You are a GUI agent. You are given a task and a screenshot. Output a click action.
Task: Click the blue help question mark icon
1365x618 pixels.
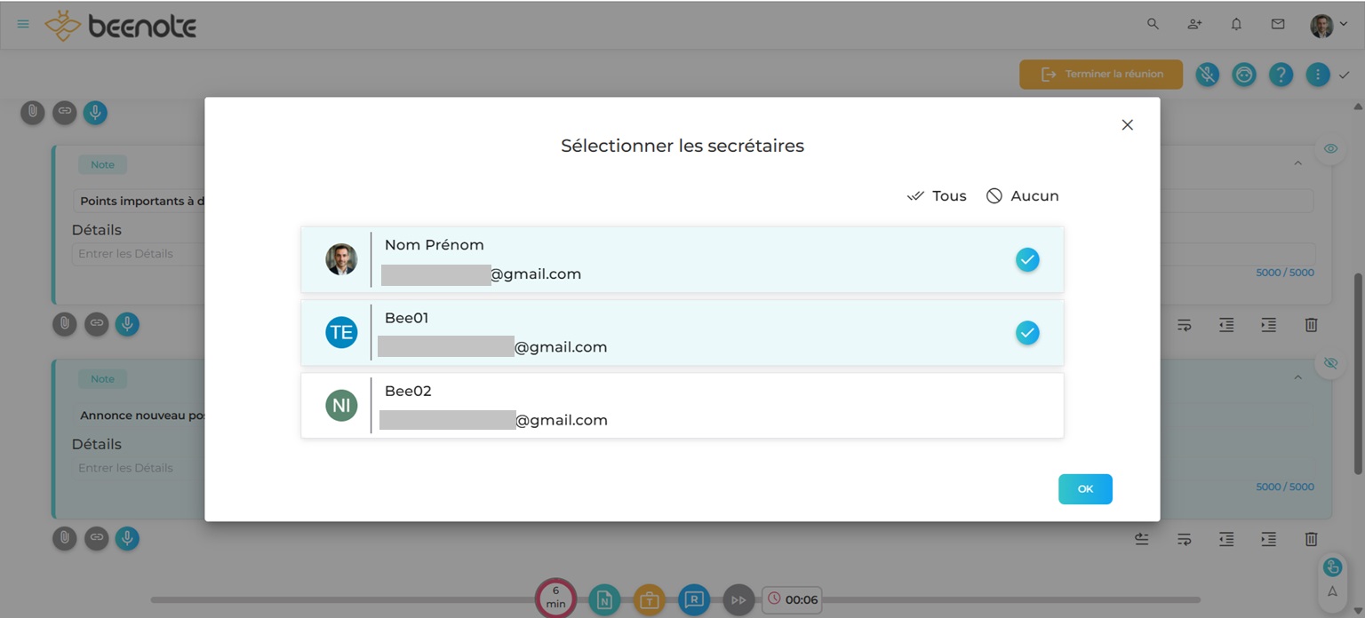(1281, 75)
